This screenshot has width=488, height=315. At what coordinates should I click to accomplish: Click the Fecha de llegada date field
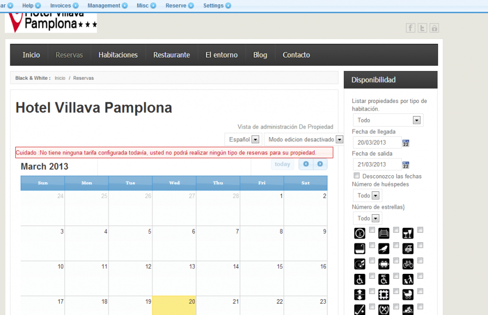(377, 143)
